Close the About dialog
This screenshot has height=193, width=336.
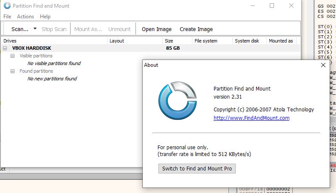[323, 65]
